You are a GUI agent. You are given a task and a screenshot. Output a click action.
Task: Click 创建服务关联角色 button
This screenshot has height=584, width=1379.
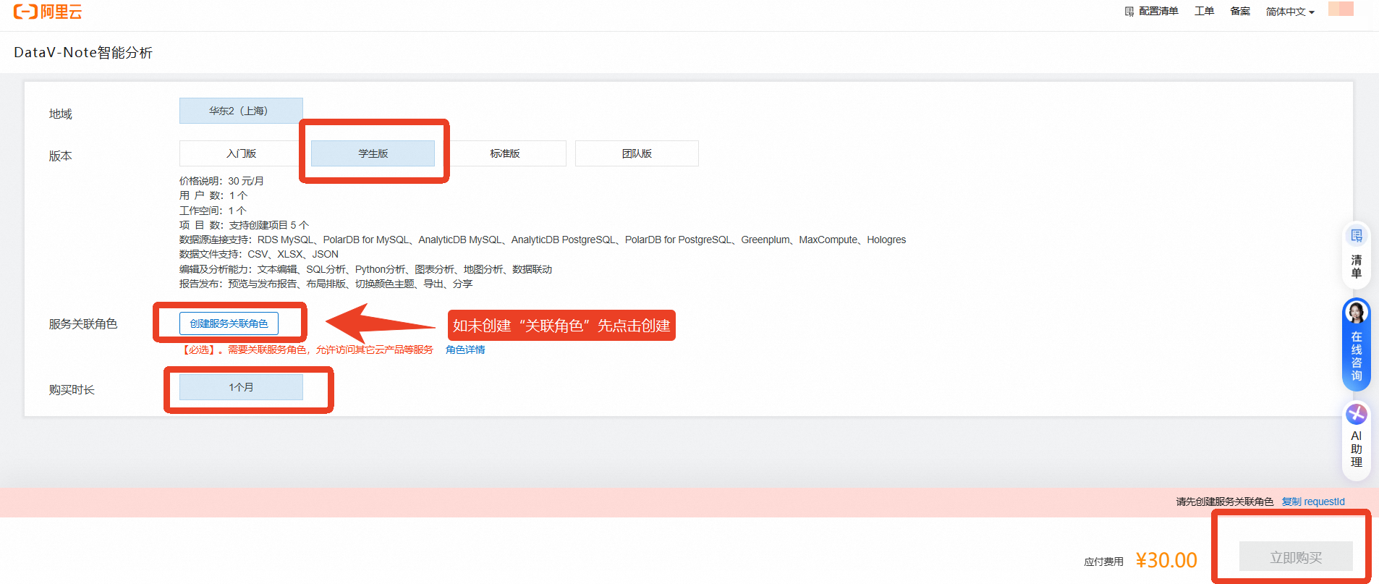[229, 323]
